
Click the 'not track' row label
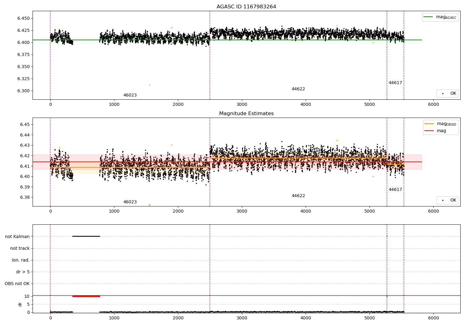click(20, 249)
